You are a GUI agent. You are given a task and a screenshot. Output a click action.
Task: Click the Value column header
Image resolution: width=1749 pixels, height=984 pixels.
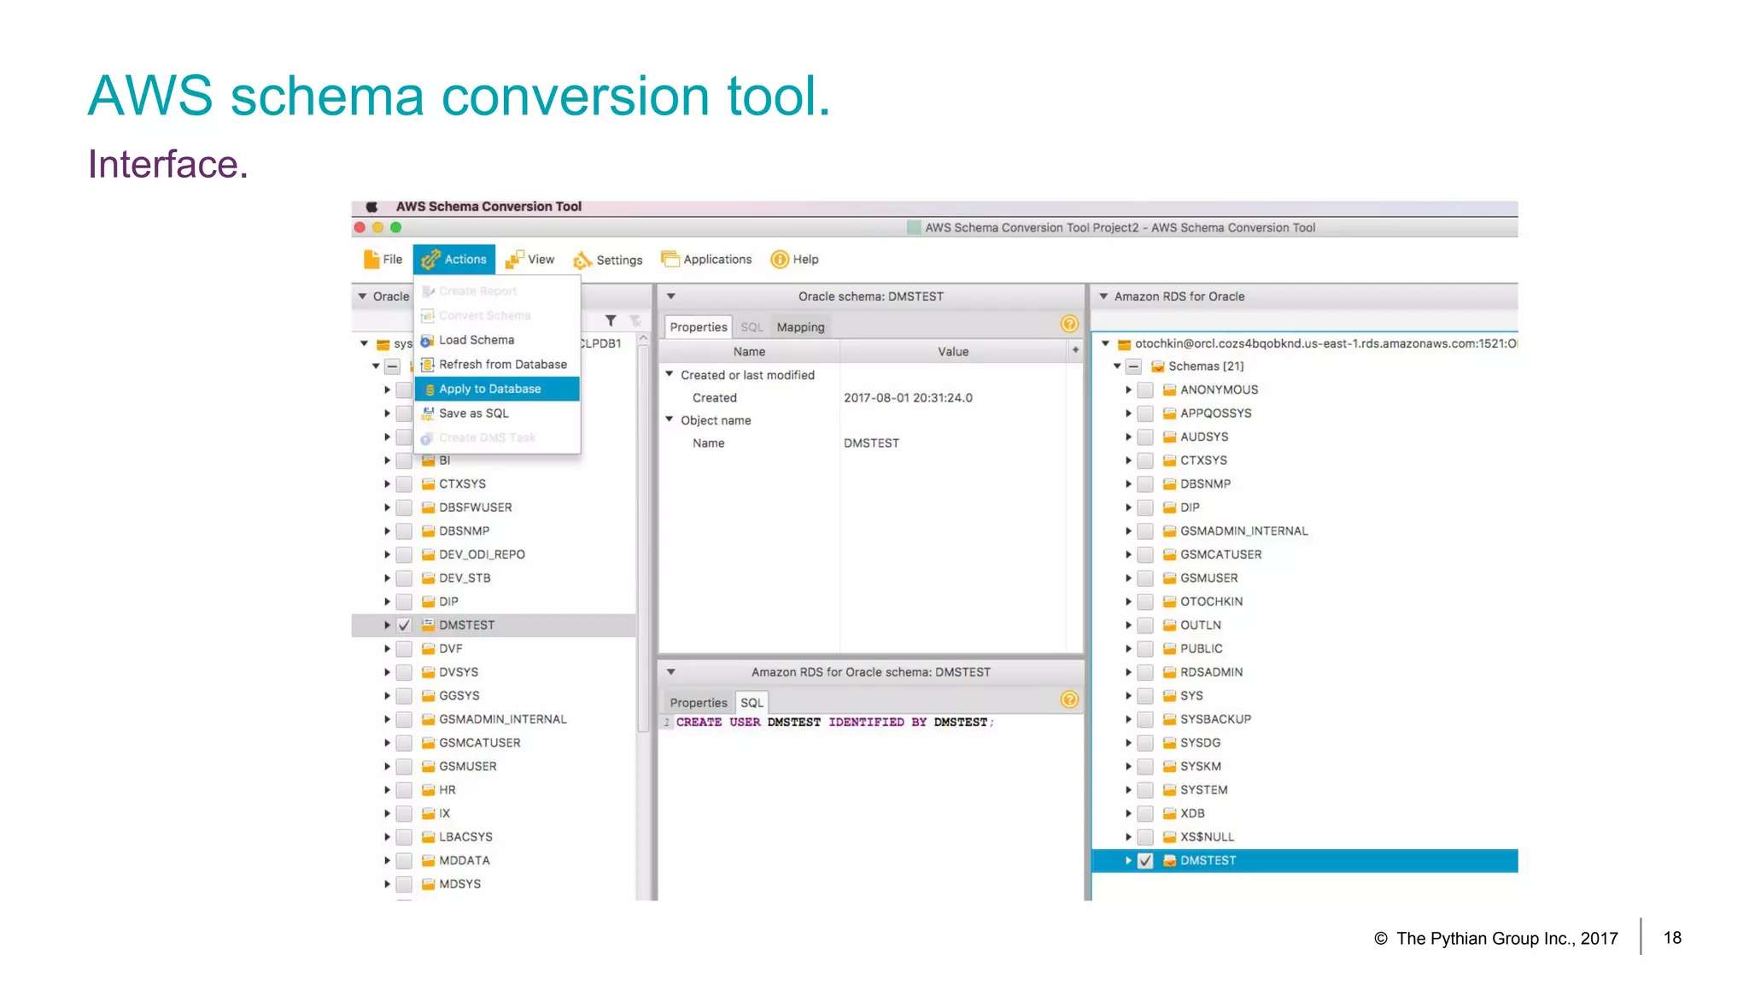[x=953, y=351]
